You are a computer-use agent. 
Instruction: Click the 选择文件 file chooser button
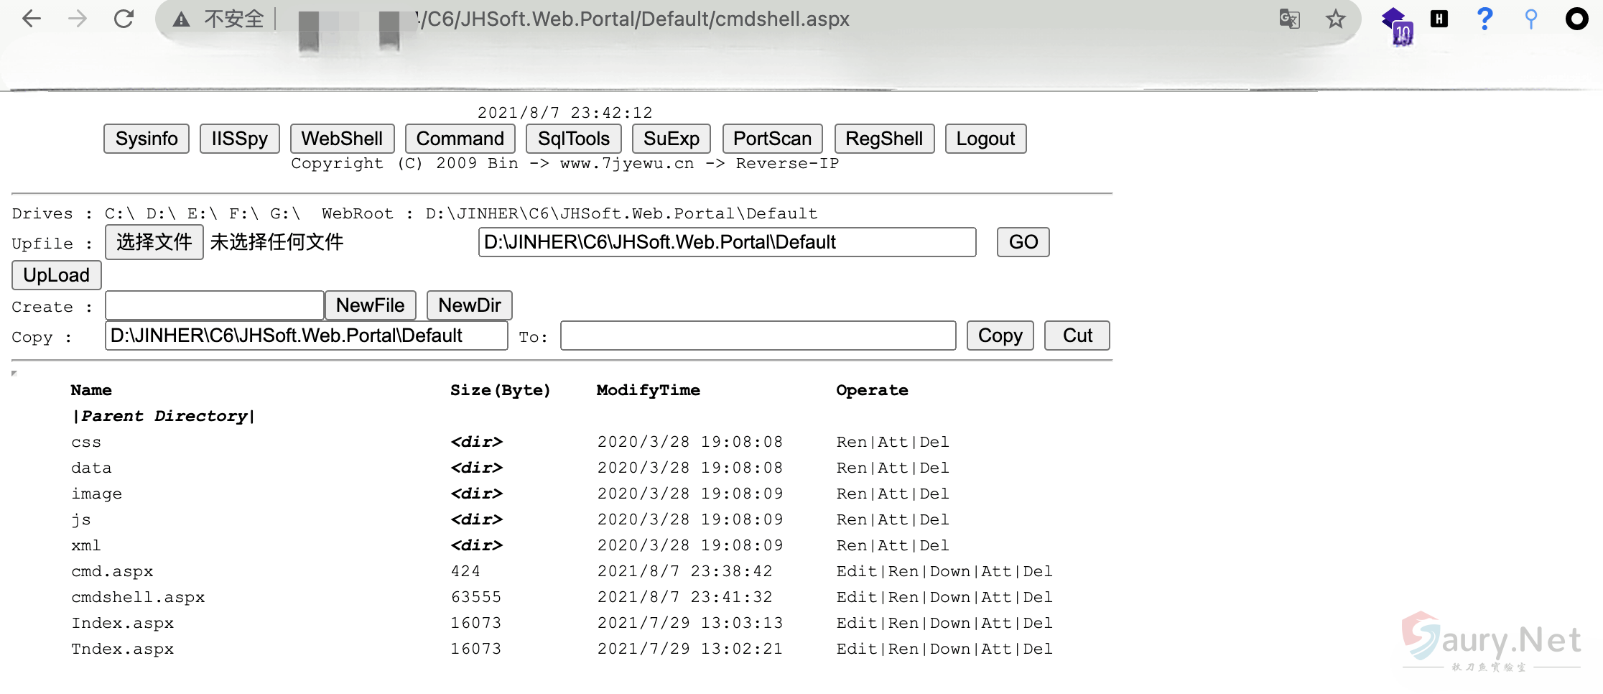pos(154,242)
